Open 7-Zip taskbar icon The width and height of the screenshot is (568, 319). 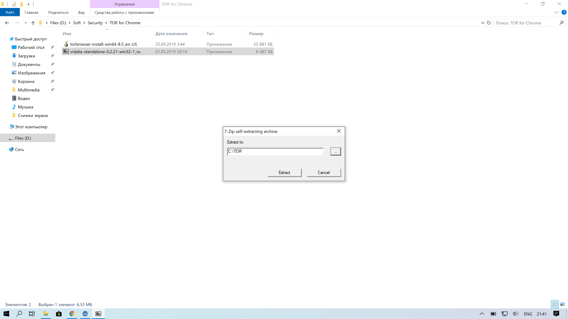pos(98,314)
